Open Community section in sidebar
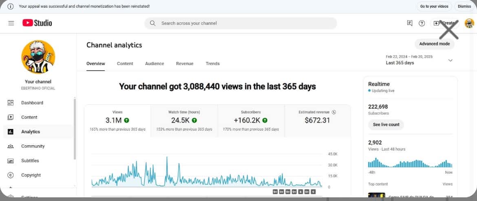477x201 pixels. pos(33,146)
